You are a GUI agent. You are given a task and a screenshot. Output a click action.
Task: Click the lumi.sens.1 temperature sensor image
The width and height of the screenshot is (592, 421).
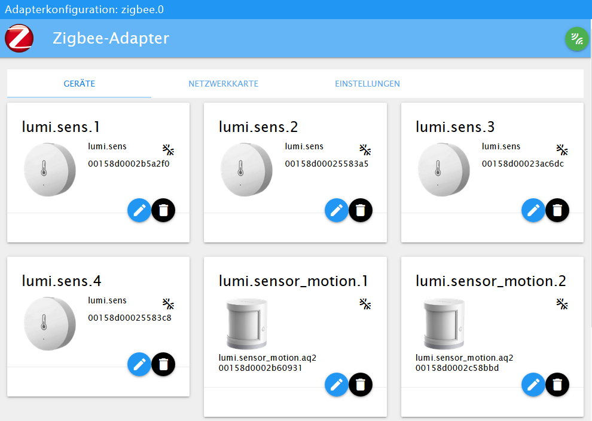click(50, 170)
